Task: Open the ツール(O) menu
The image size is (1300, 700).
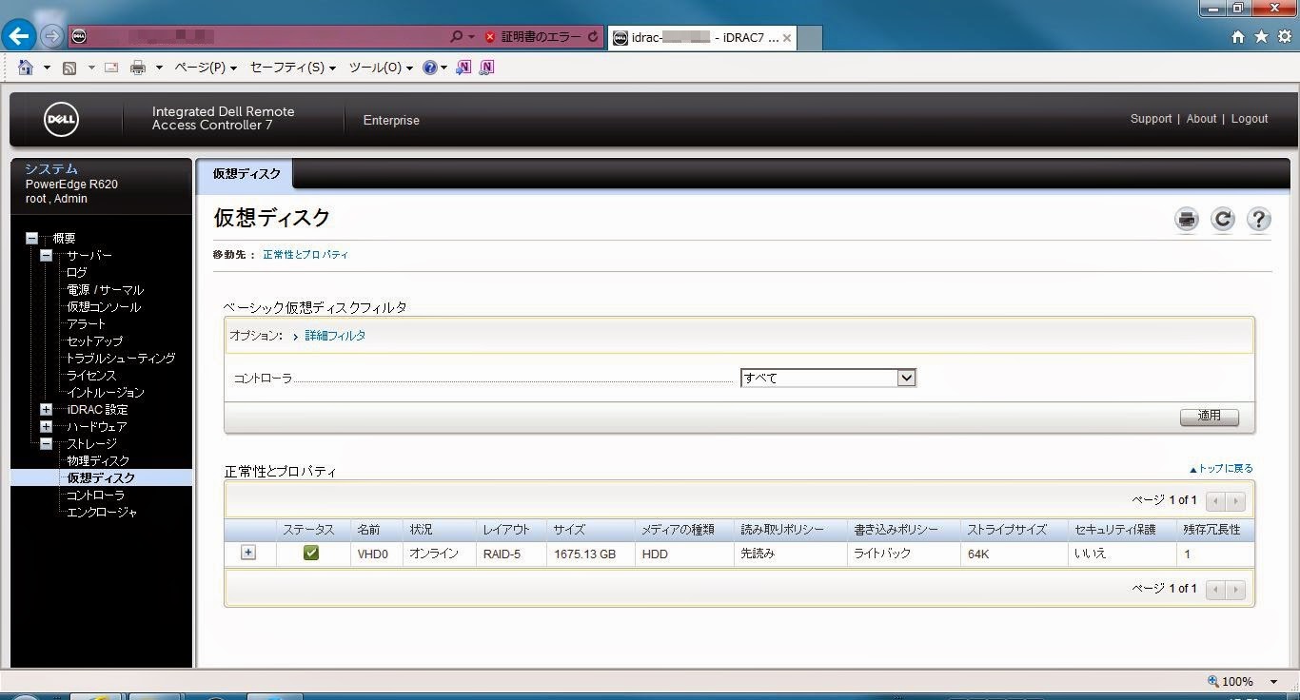Action: pos(380,68)
